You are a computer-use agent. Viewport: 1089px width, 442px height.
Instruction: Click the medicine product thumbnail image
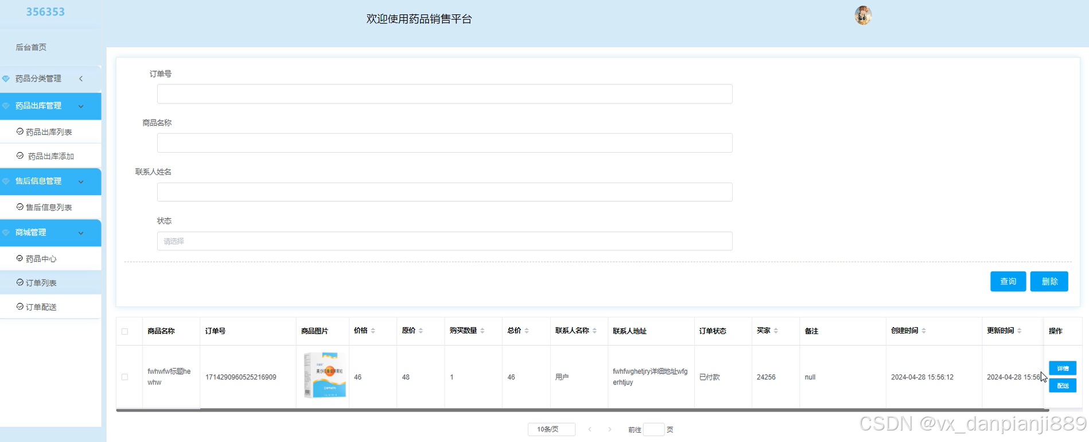pos(324,375)
